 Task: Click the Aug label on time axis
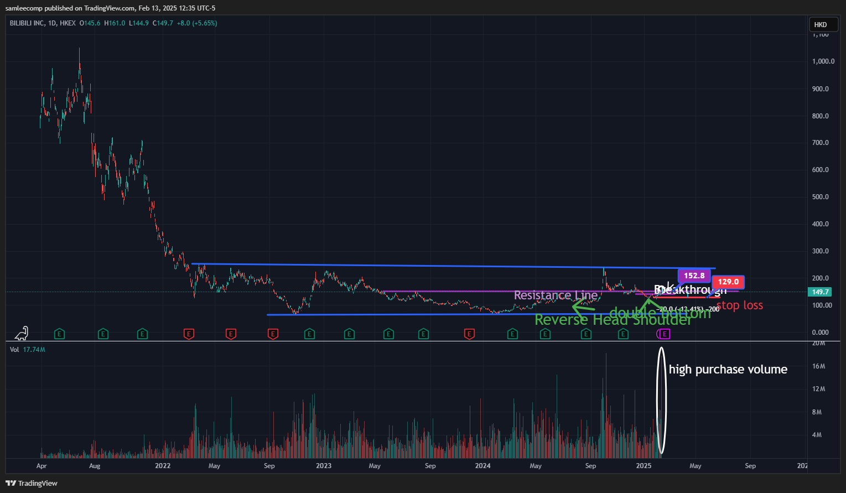pos(95,466)
